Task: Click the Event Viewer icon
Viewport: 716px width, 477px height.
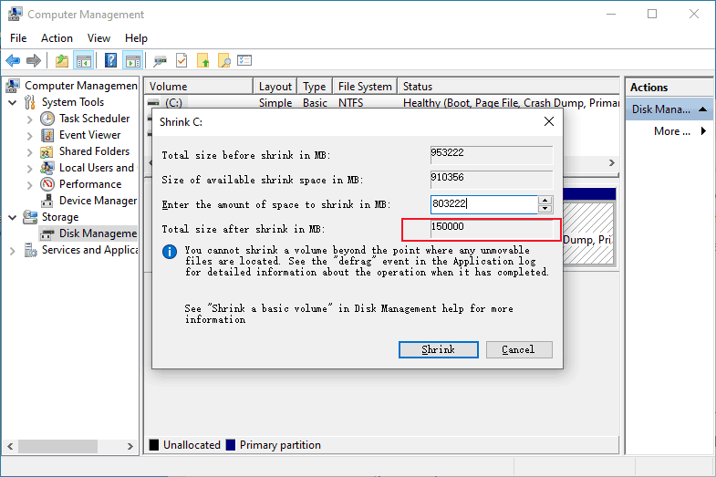Action: pyautogui.click(x=47, y=135)
